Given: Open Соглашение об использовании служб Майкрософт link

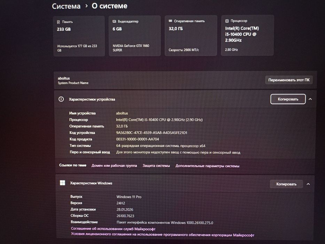Looking at the screenshot, I should (113, 229).
